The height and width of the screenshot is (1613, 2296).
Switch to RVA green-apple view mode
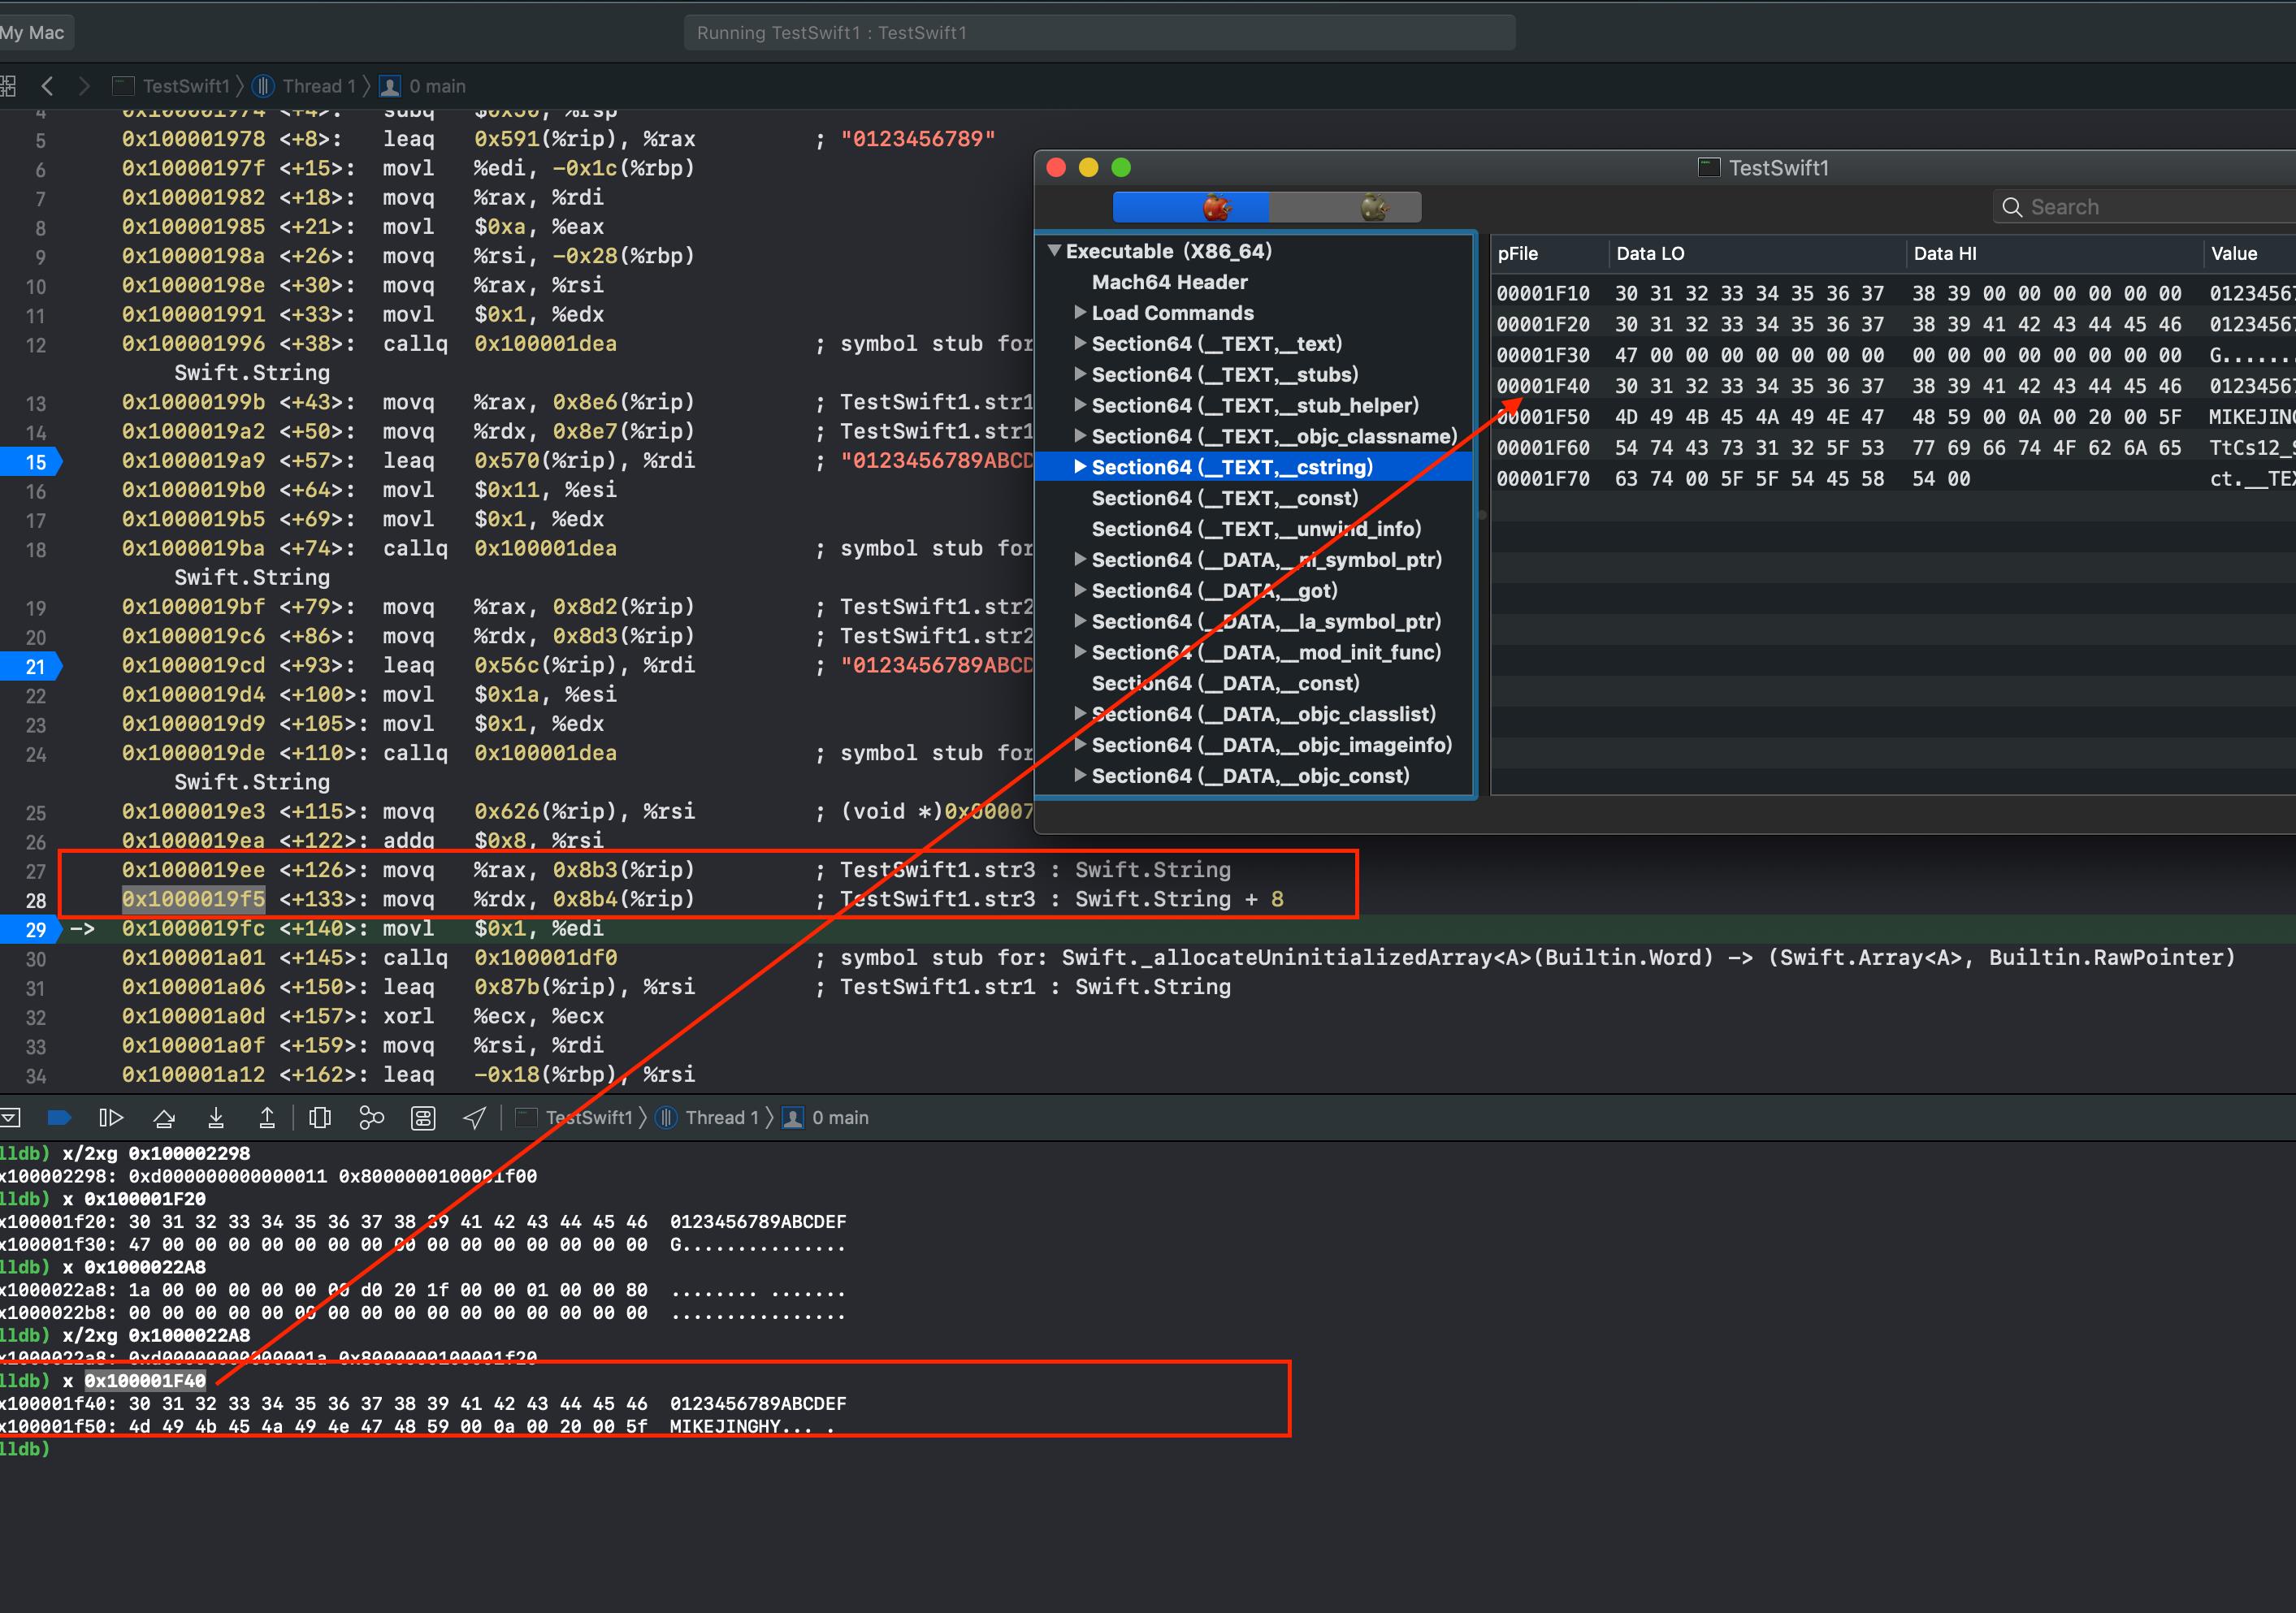(x=1345, y=207)
